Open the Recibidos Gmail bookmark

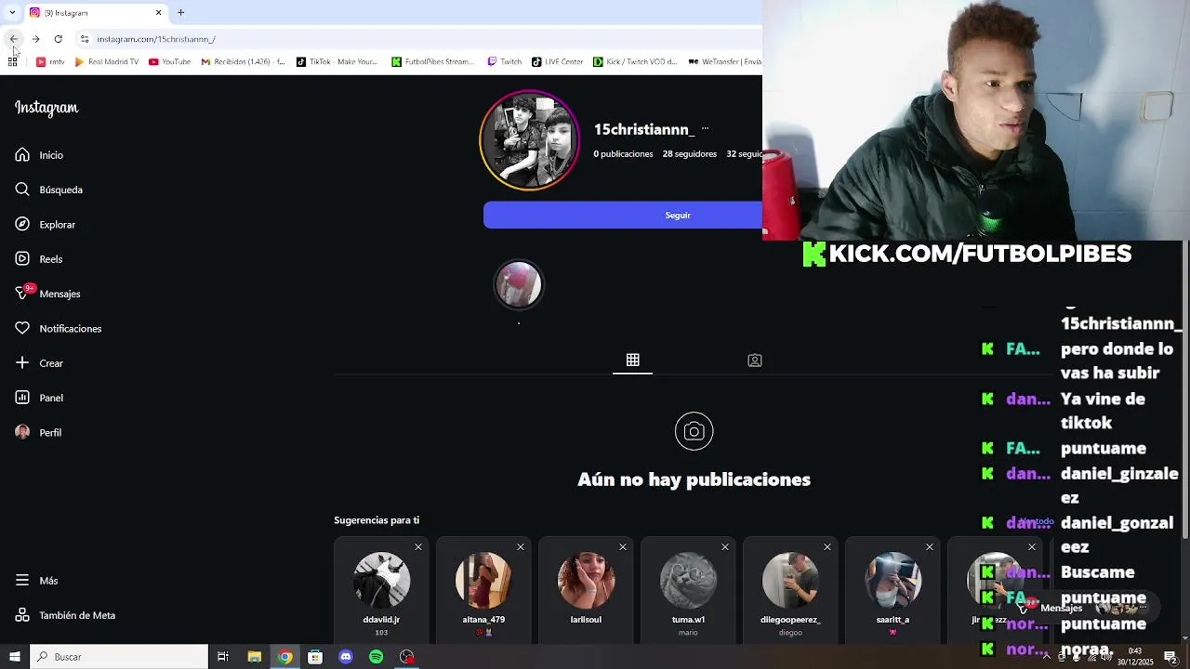coord(244,62)
